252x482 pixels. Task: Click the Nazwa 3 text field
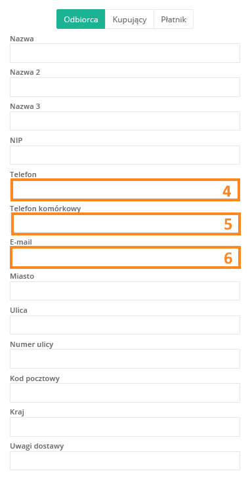pyautogui.click(x=125, y=121)
